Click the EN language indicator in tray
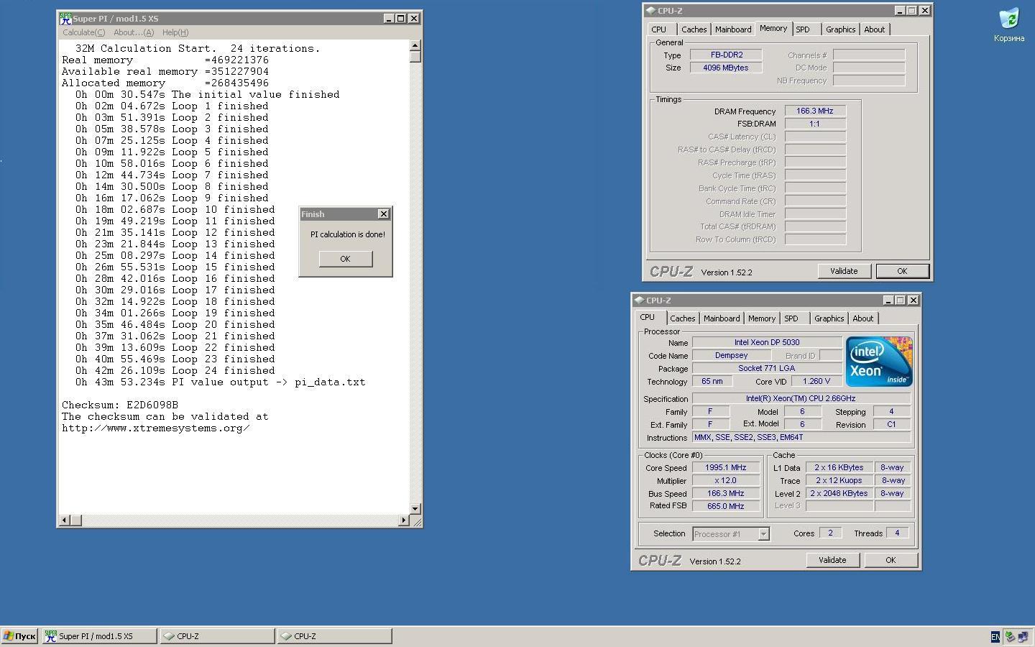 (x=995, y=636)
